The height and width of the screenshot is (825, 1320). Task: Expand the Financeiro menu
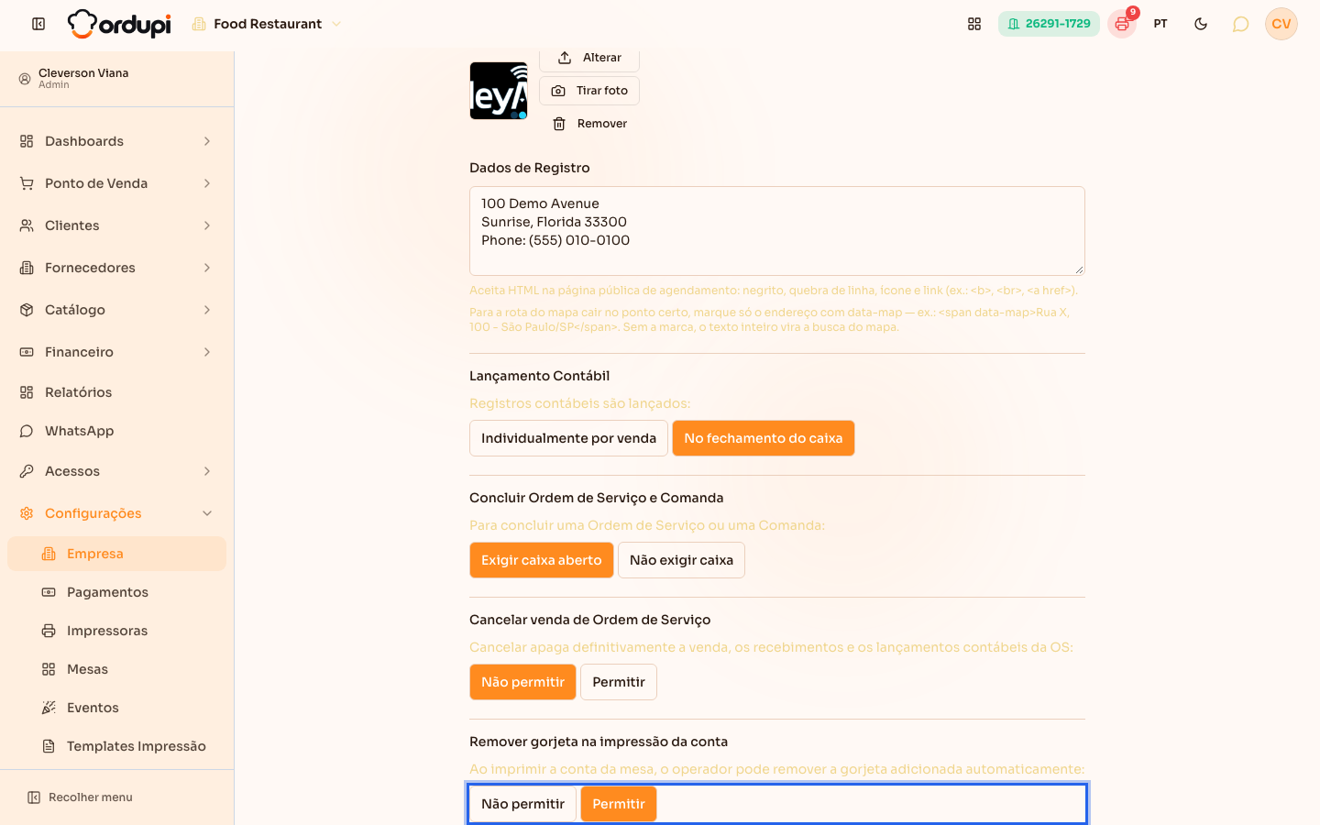117,352
